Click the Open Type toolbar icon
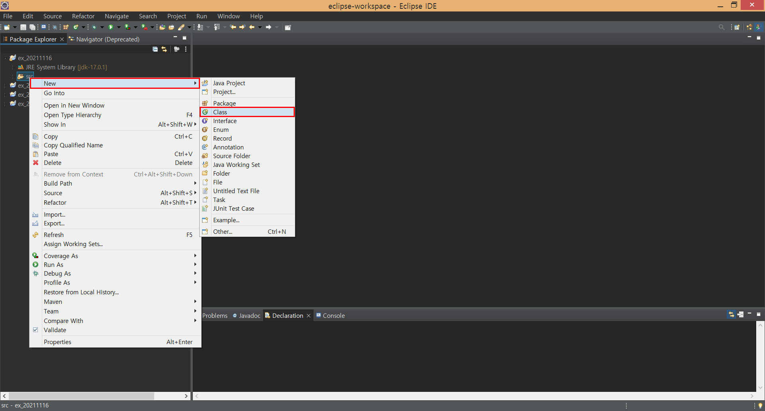Viewport: 765px width, 411px height. coord(162,27)
